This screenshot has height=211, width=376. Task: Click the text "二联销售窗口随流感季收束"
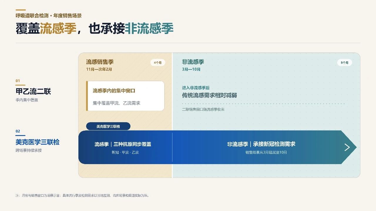203,109
